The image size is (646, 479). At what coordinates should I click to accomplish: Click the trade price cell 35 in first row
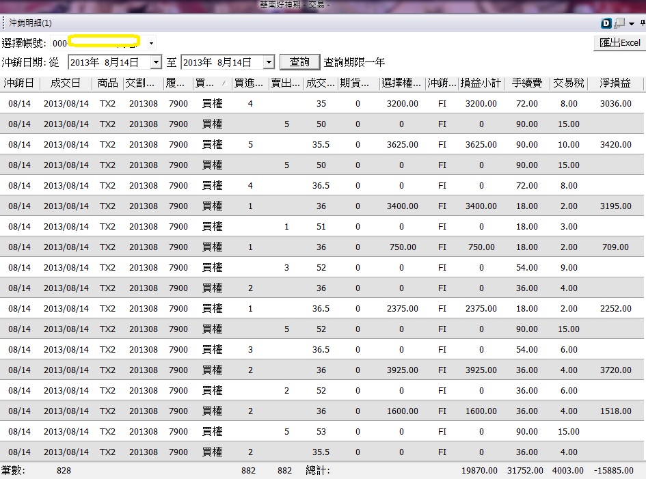pyautogui.click(x=321, y=104)
